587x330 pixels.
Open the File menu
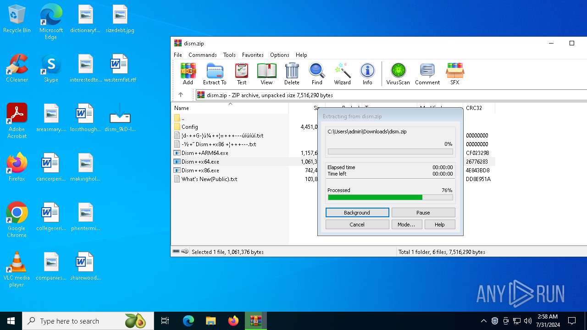(x=178, y=55)
